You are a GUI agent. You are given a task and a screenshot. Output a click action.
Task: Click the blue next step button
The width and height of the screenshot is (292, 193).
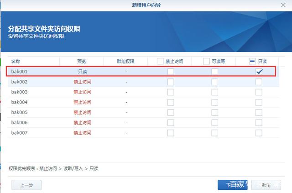(232, 185)
